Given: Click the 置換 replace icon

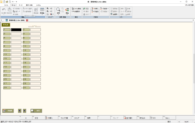Looking at the screenshot, I should [67, 11].
